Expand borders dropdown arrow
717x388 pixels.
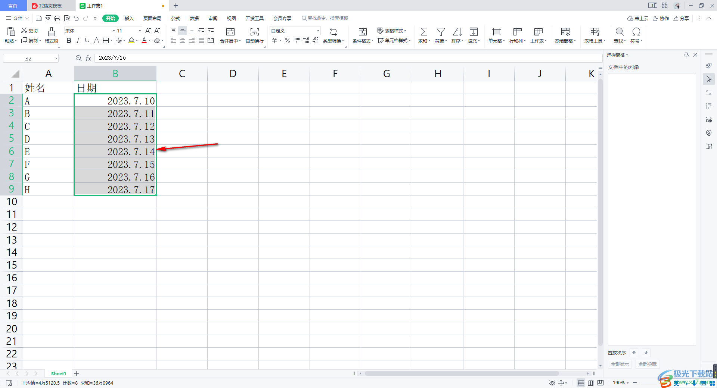111,41
